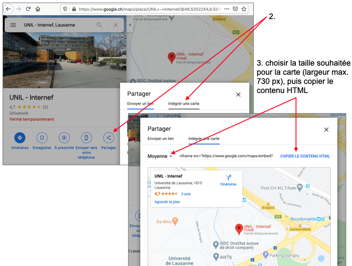Bookmark the page with the star icon

244,9
